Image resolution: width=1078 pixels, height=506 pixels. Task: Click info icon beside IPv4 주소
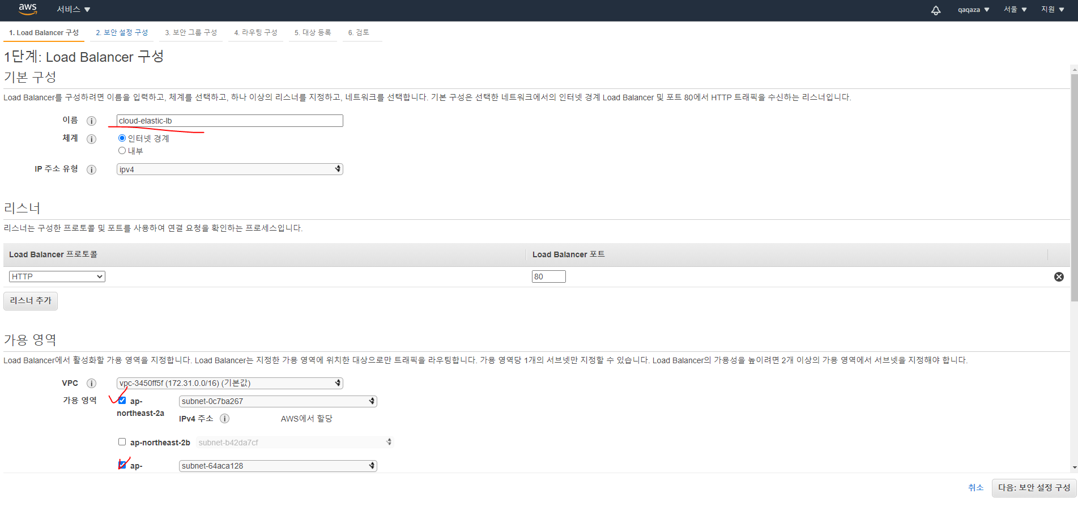coord(224,419)
